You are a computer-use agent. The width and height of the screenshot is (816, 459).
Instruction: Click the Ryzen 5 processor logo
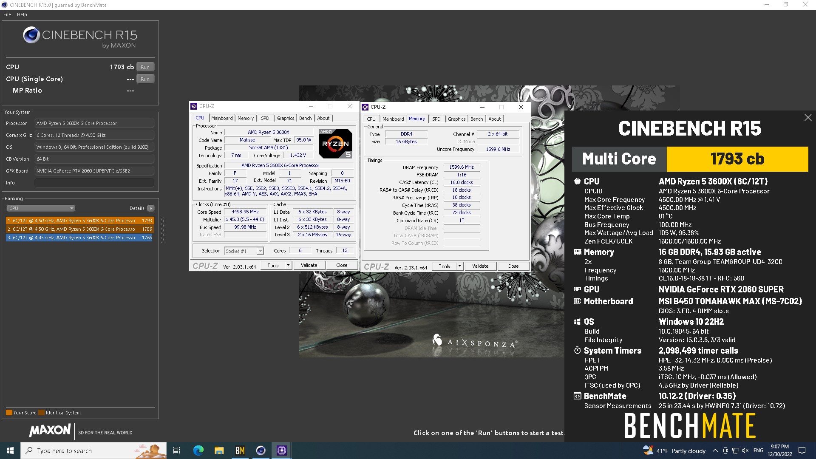point(335,144)
